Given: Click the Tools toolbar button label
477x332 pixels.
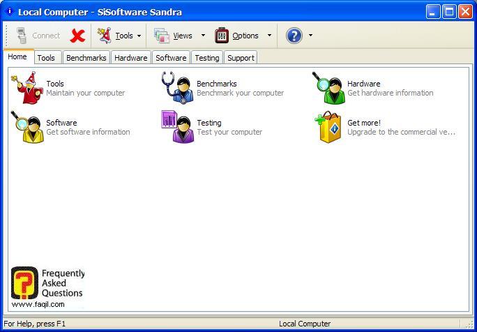Looking at the screenshot, I should click(124, 36).
